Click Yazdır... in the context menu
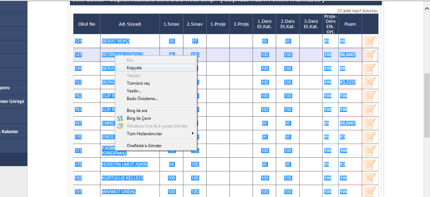 coord(134,91)
